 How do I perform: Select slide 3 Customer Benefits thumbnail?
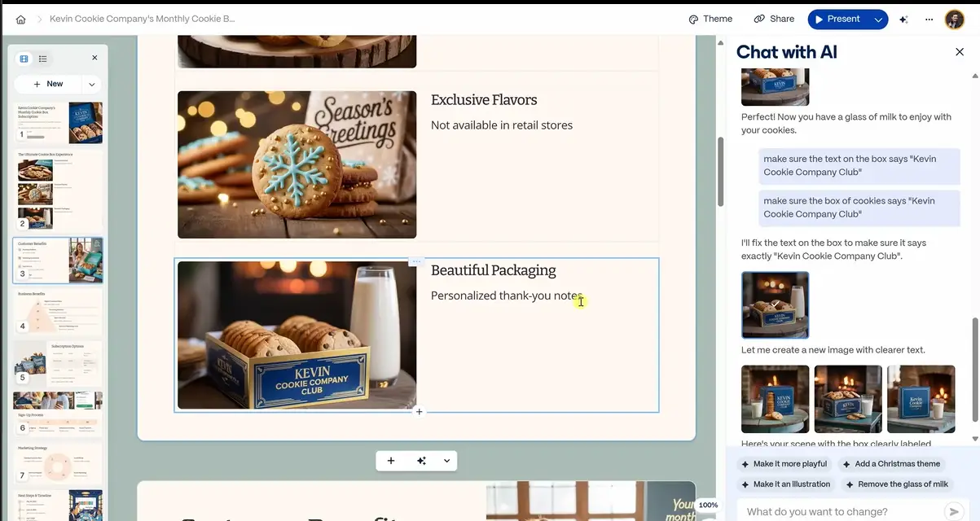59,260
